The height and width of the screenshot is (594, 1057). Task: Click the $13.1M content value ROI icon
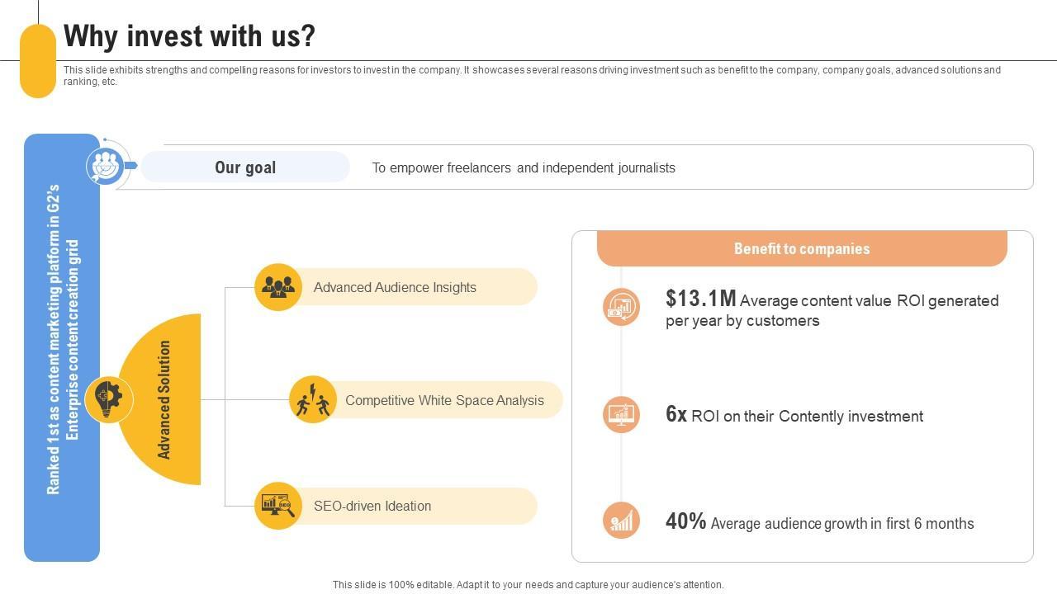tap(621, 308)
